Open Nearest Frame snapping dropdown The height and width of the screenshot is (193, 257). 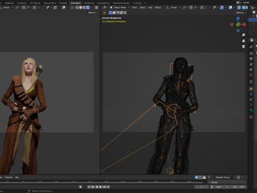coord(225,177)
